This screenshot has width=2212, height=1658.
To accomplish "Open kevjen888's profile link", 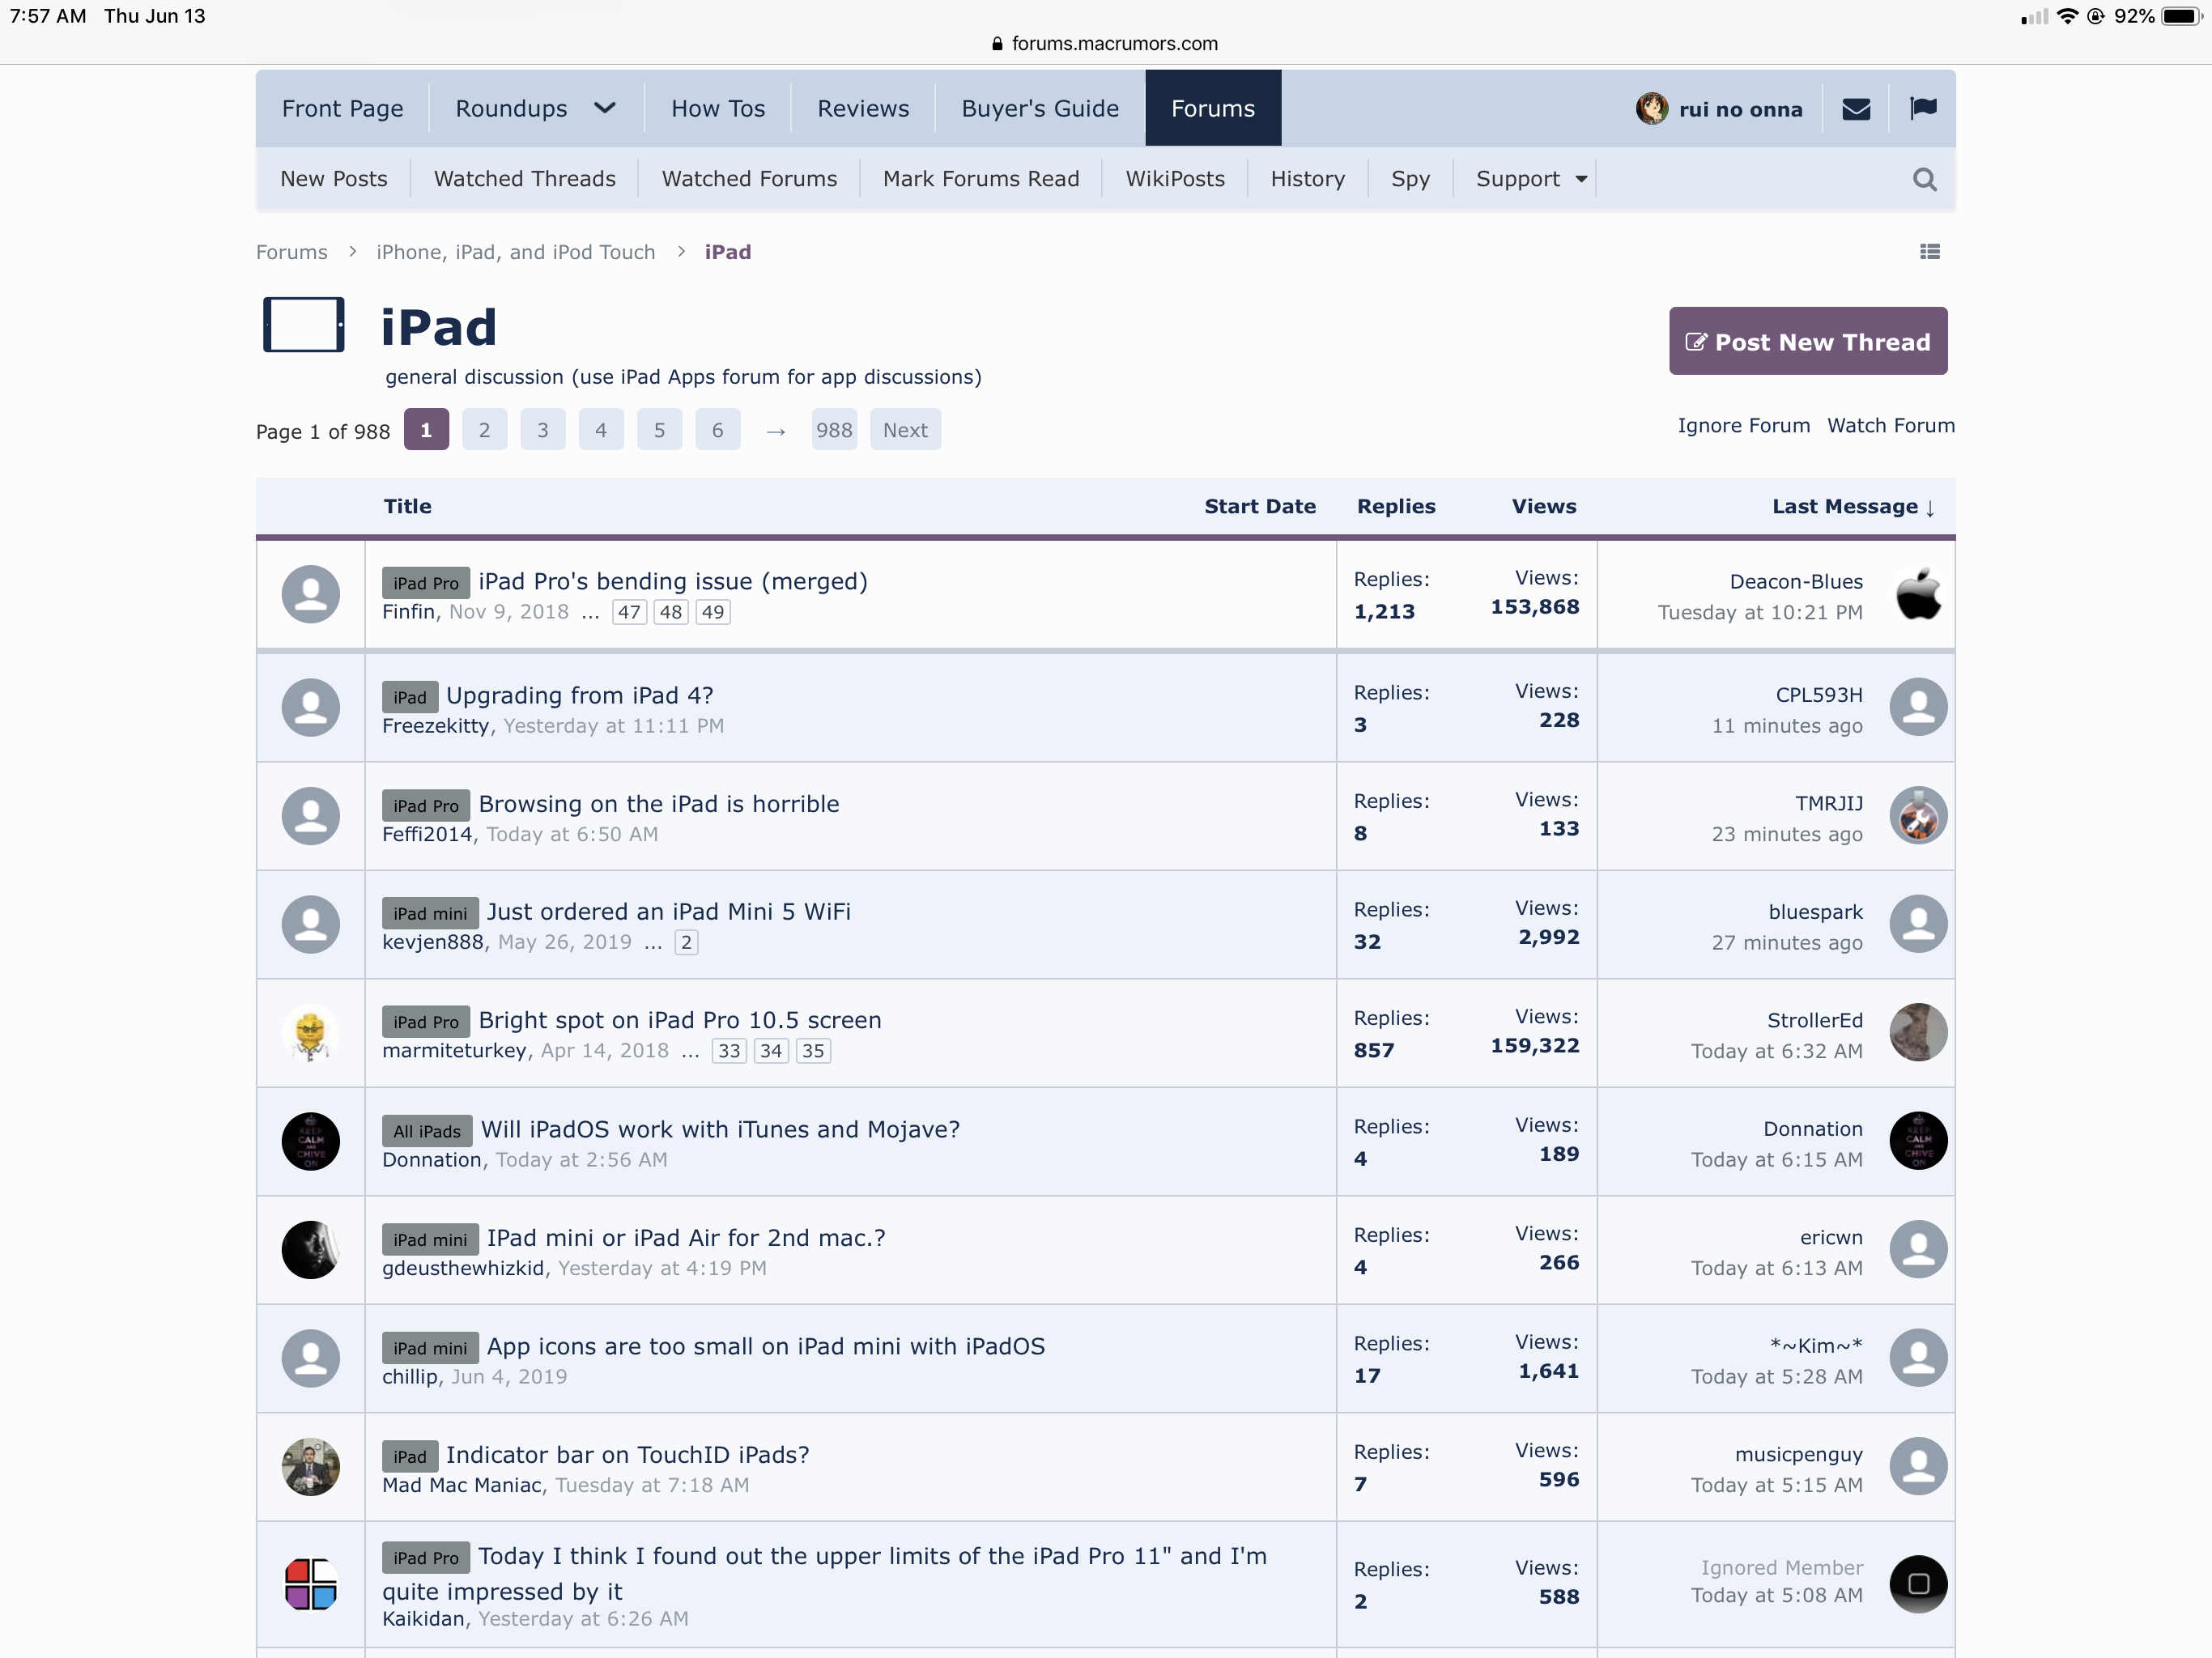I will pos(433,942).
